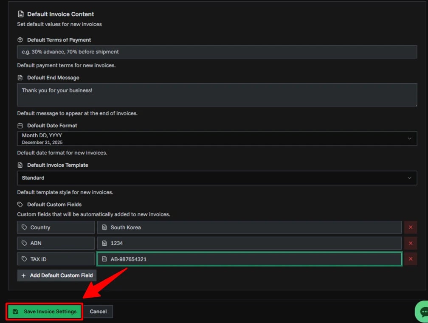Click Save Invoice Settings
Image resolution: width=428 pixels, height=323 pixels.
[44, 311]
